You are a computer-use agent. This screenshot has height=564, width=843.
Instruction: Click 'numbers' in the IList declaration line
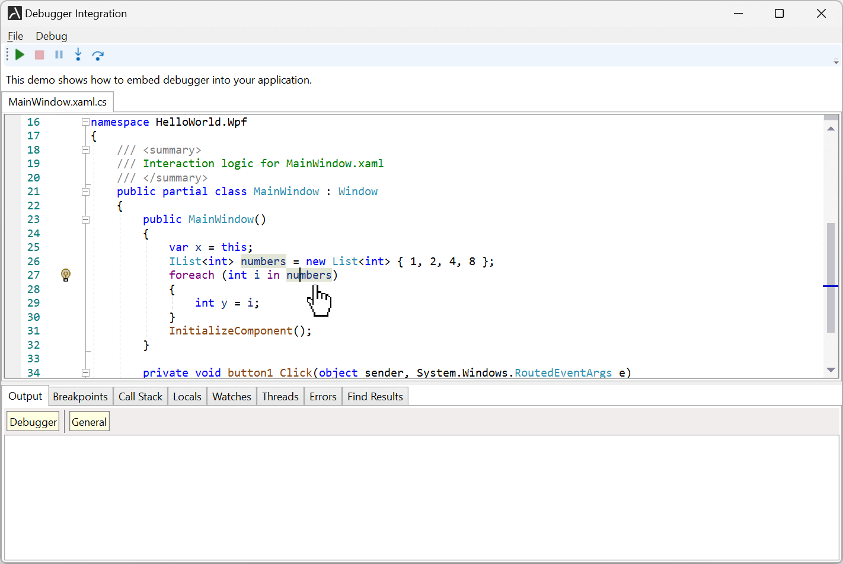263,261
